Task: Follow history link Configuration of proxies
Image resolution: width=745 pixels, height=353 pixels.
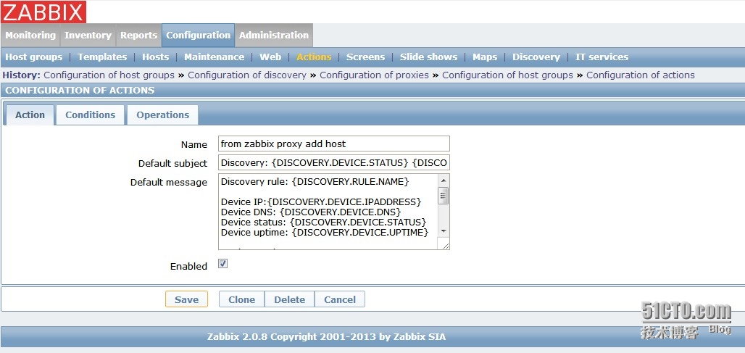Action: 374,75
